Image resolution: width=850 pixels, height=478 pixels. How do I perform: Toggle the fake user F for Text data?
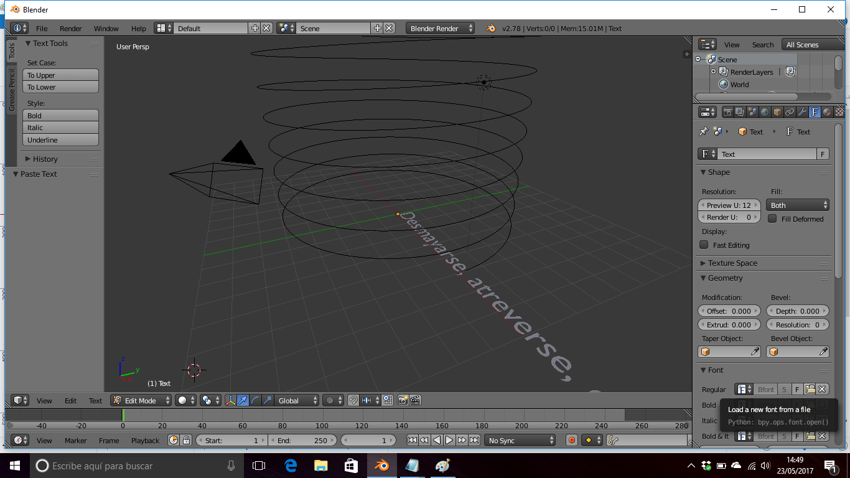click(x=823, y=154)
